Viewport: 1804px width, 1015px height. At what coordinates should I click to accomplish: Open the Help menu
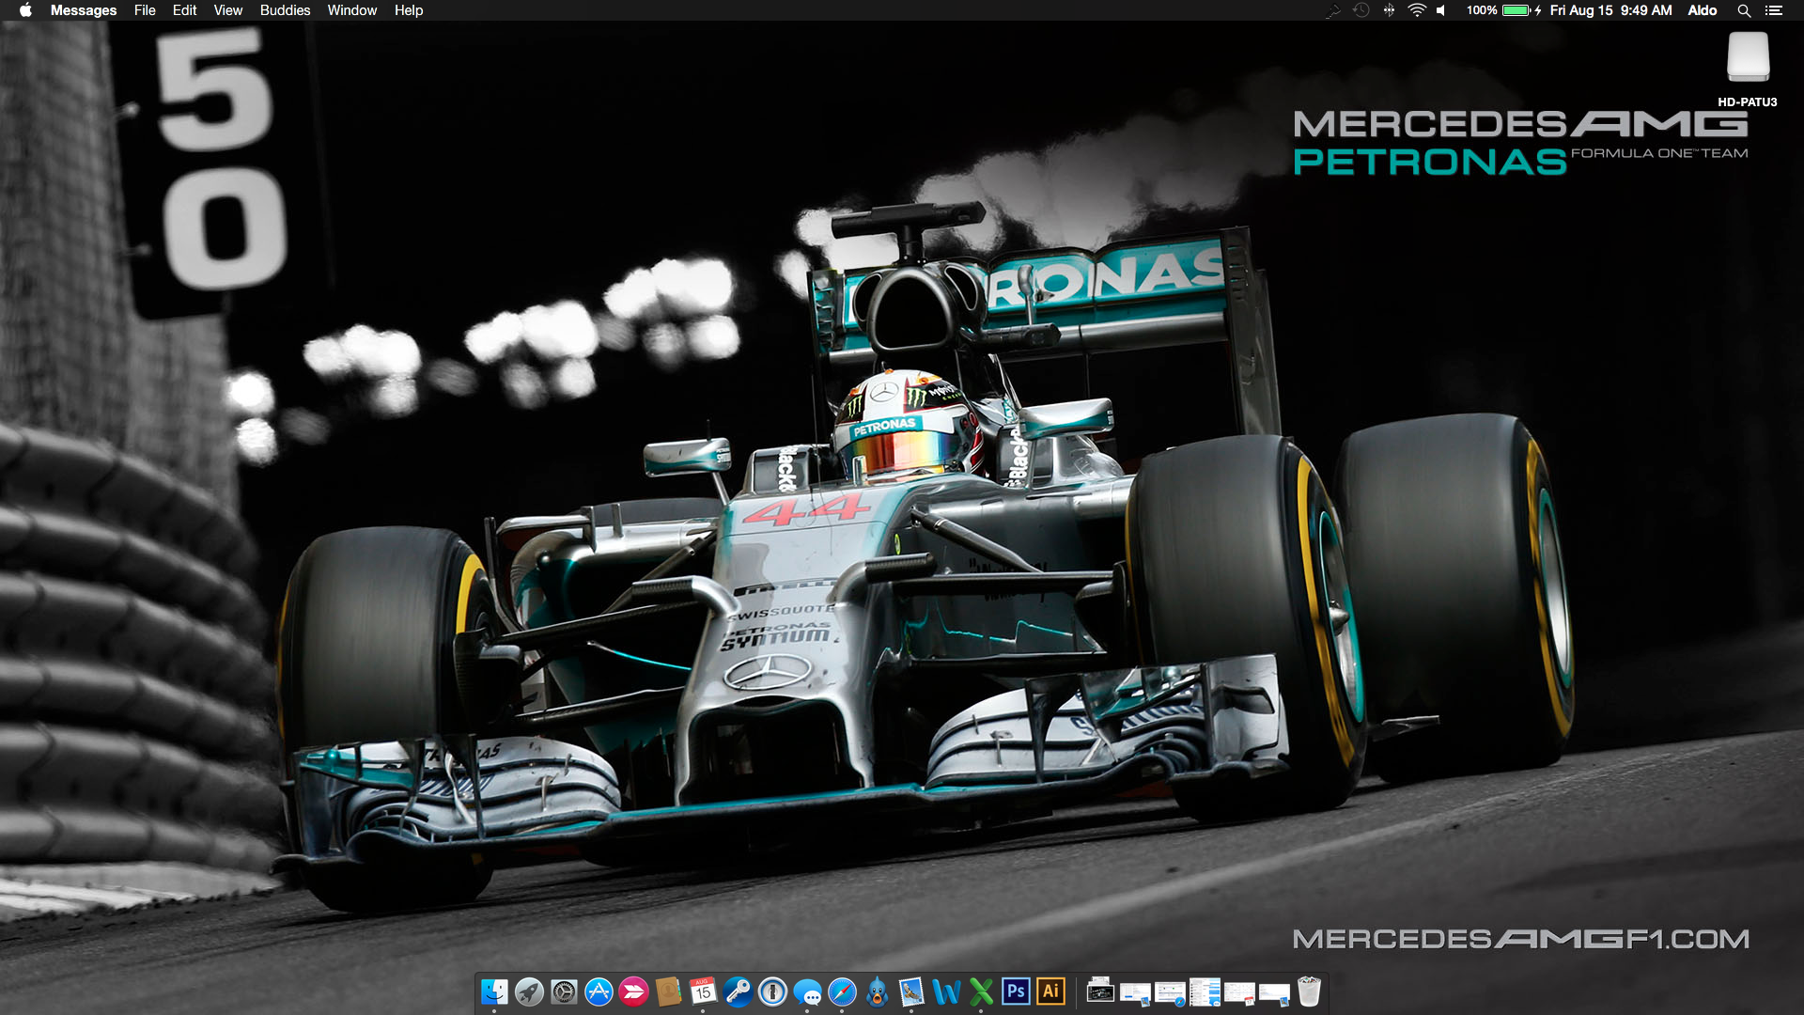click(409, 10)
